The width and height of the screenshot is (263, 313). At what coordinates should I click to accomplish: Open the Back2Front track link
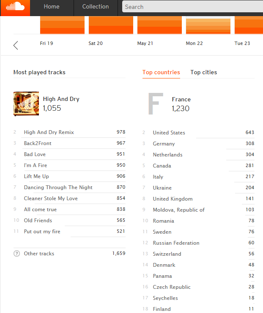38,143
